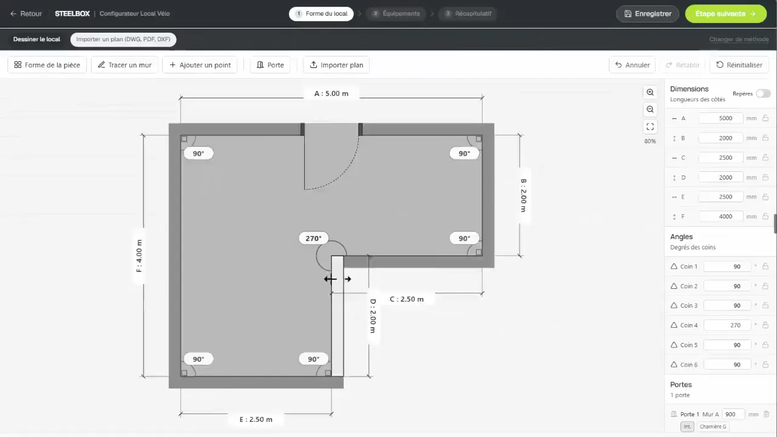Zoom in on the canvas
Viewport: 777px width, 437px height.
(x=650, y=92)
